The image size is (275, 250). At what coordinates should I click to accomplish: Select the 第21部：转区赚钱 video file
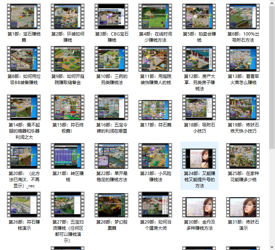68,156
